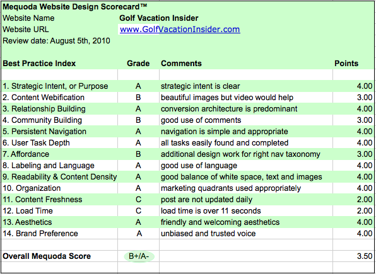The height and width of the screenshot is (274, 376).
Task: Click the 'Comments' column header
Action: click(x=181, y=63)
